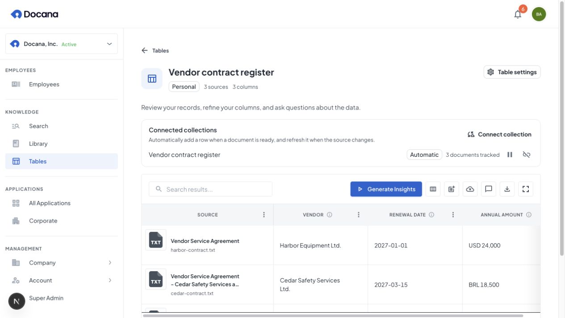Open options menu for Vendor column
The height and width of the screenshot is (318, 565).
359,215
